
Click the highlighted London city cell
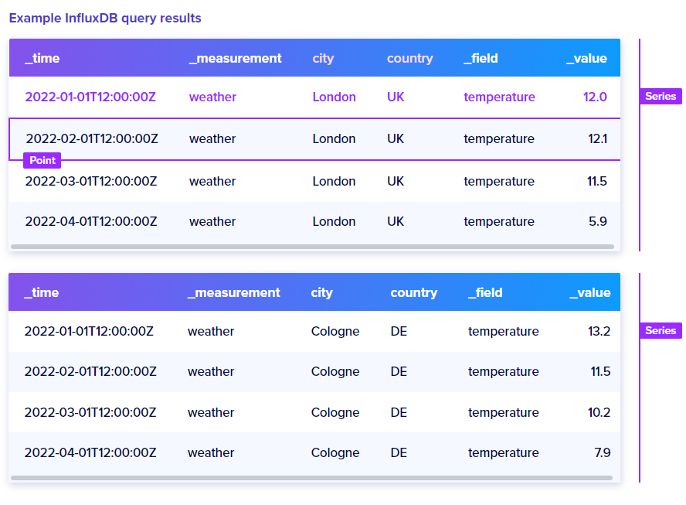click(x=334, y=97)
